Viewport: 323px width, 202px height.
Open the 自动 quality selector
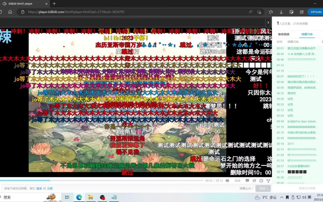[x=237, y=181]
